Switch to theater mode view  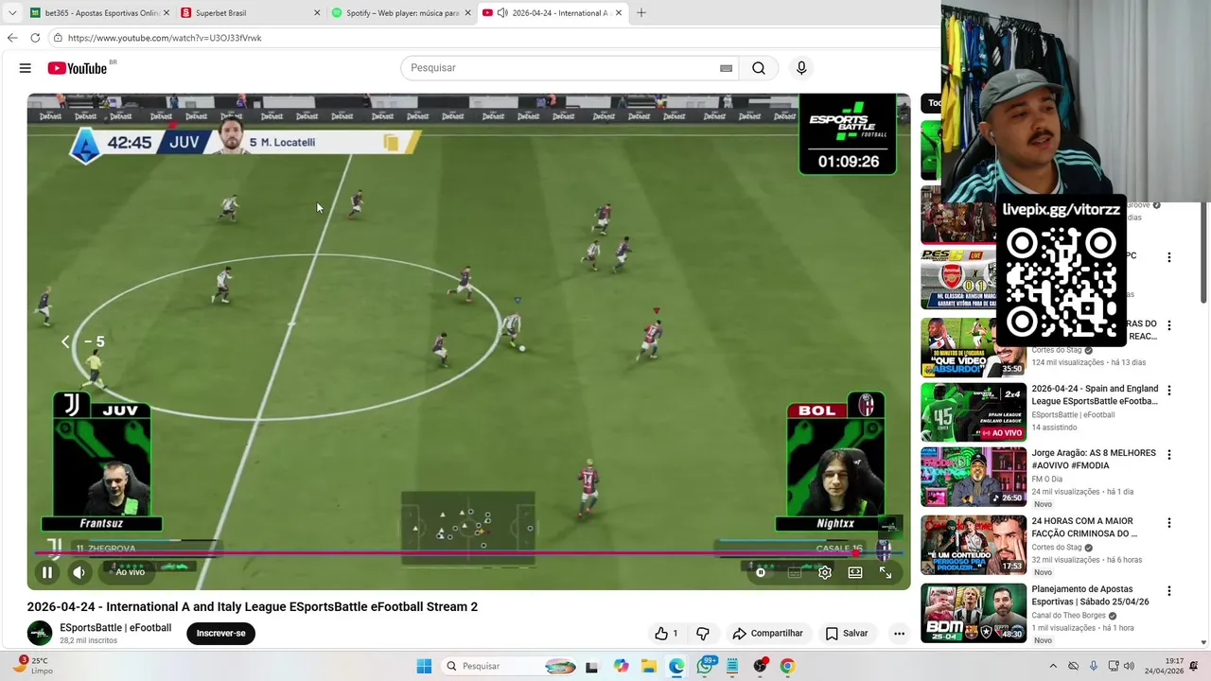(x=855, y=572)
